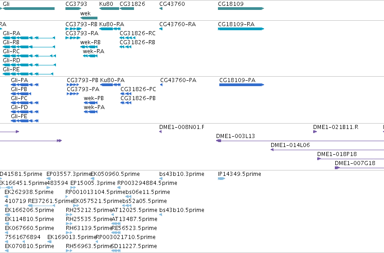Open EST RP003021710.5prime

pyautogui.click(x=125, y=238)
